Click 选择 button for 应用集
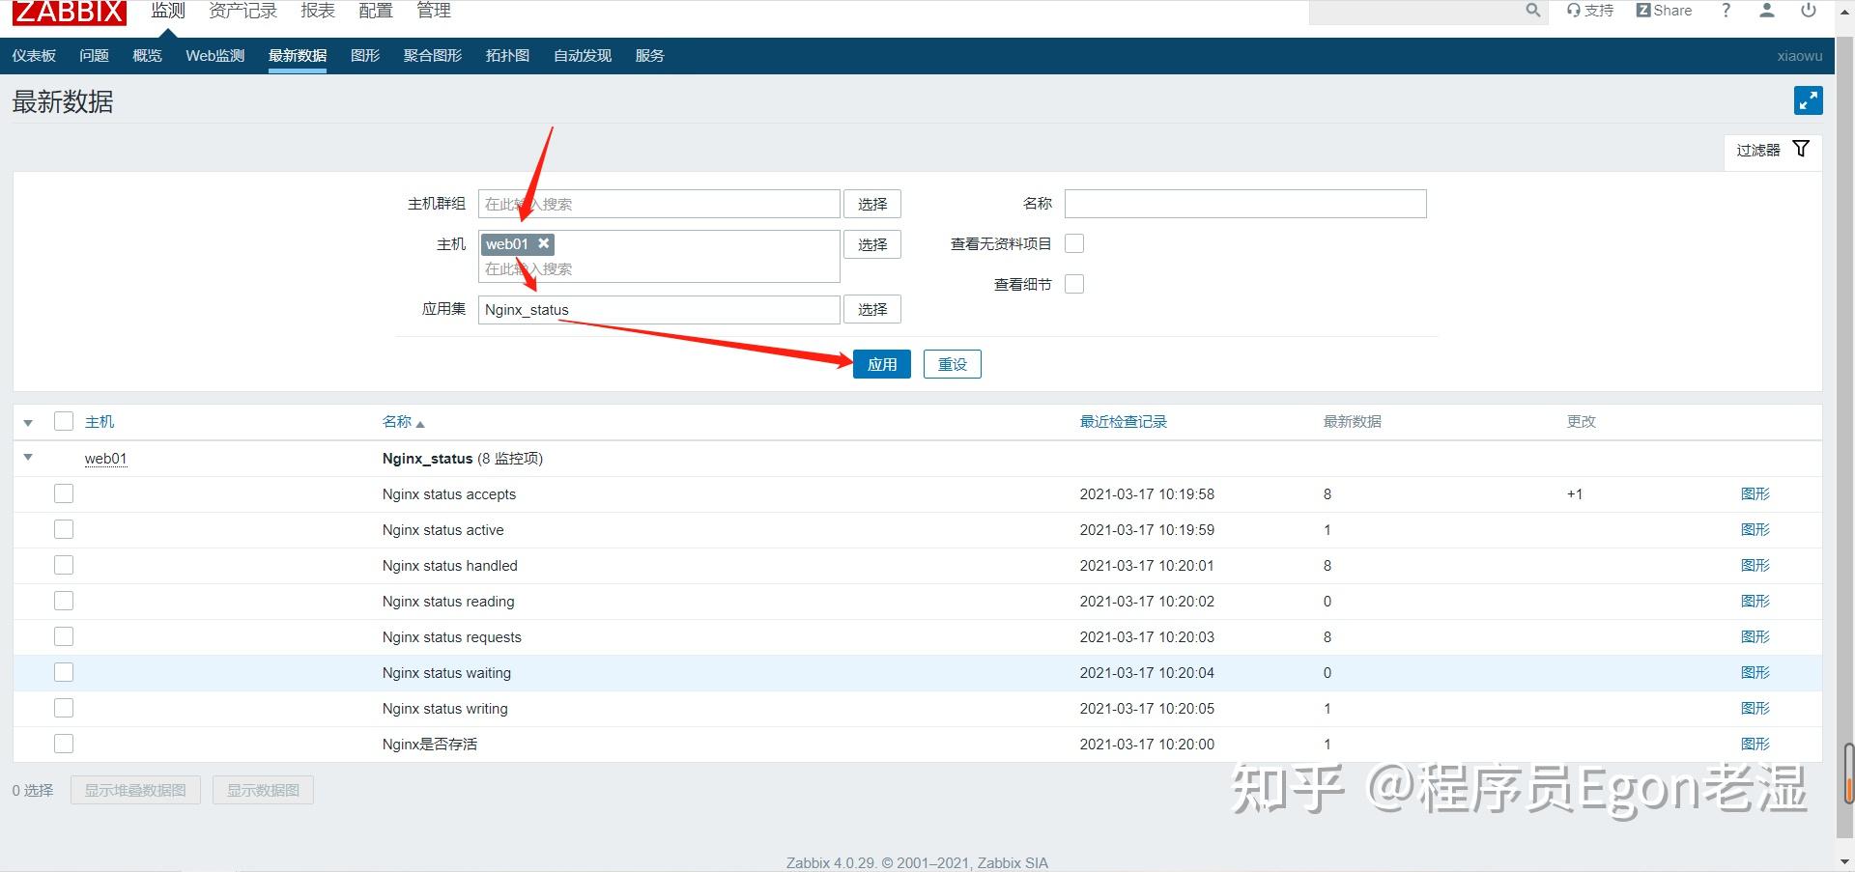Screen dimensions: 1855x872 pos(872,309)
